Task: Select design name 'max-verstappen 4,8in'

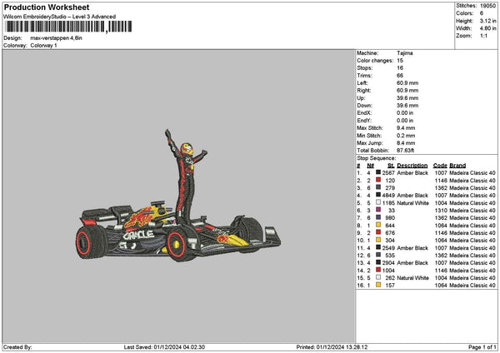Action: 56,38
